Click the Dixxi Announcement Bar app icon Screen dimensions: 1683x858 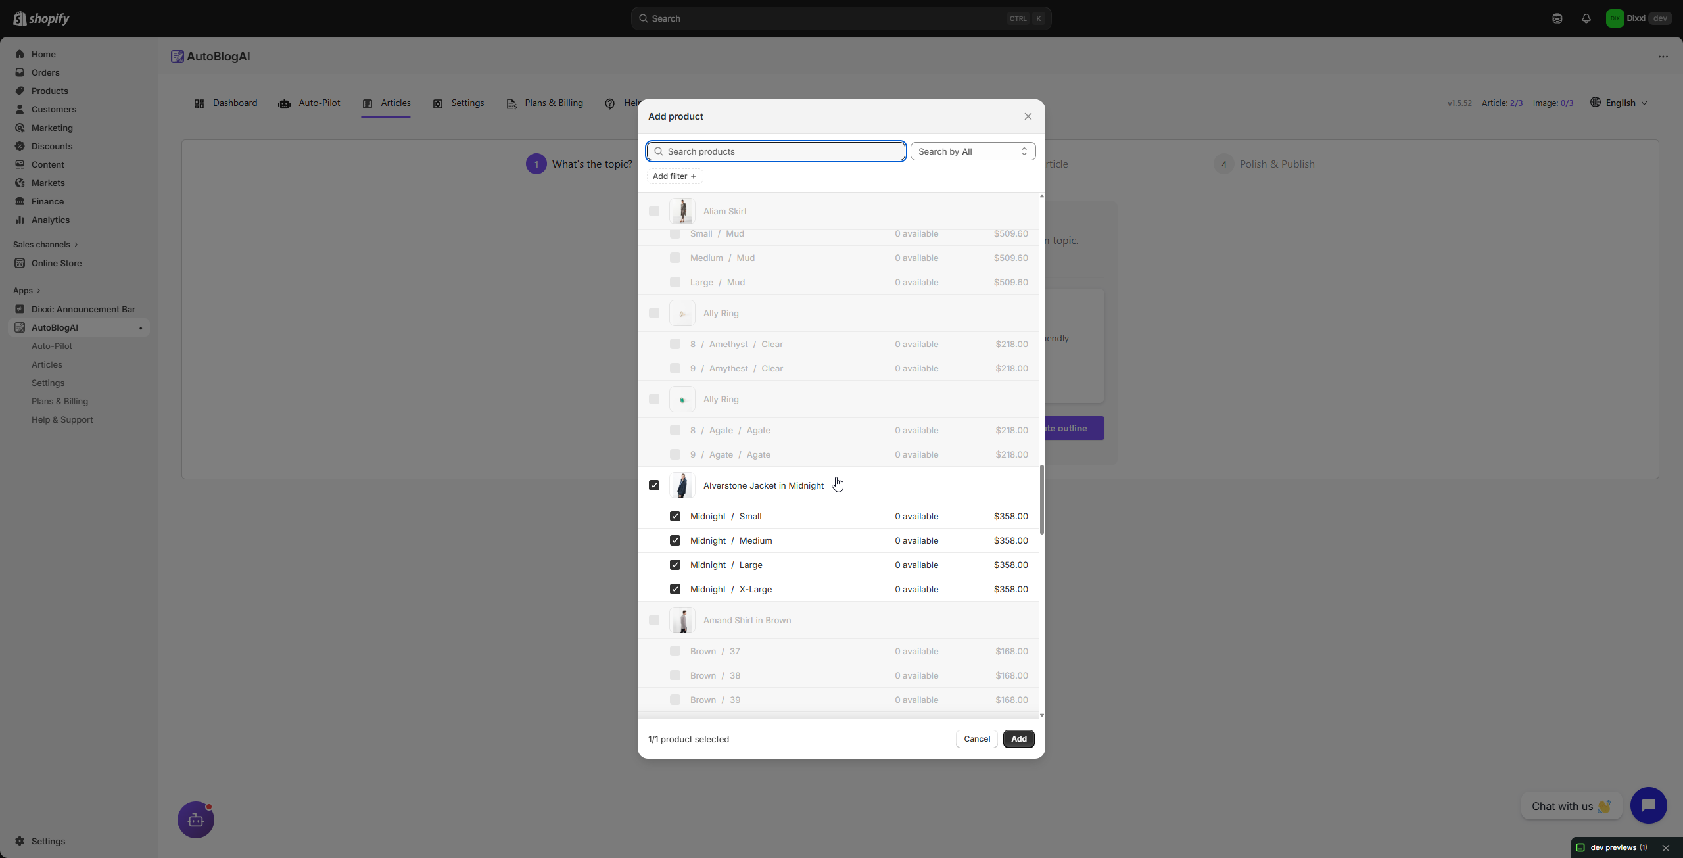pyautogui.click(x=20, y=309)
